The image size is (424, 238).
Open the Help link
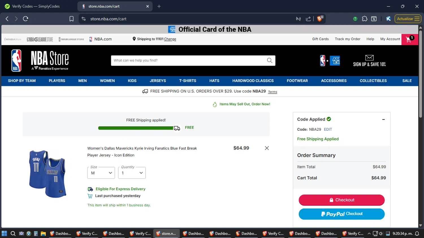[370, 39]
